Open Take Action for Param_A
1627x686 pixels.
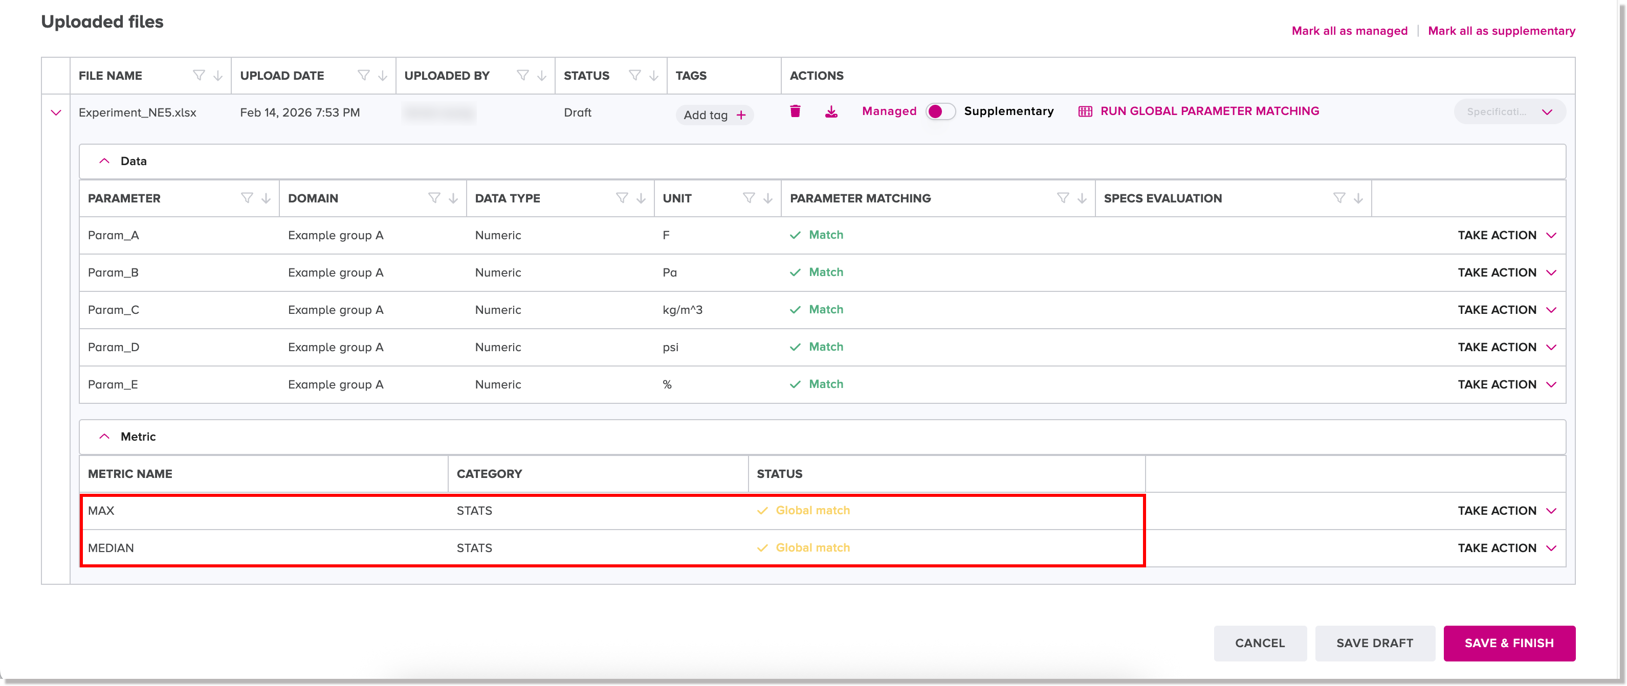click(x=1507, y=236)
